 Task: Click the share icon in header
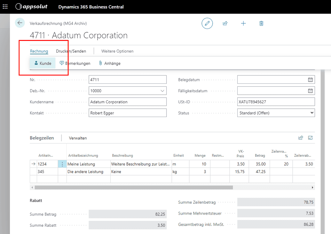225,23
